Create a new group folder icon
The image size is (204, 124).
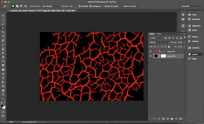(172, 119)
